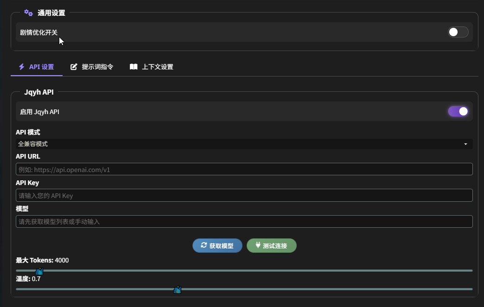Click the lightning bolt icon on API 设置 tab
Screen dimensions: 484x307
pyautogui.click(x=21, y=67)
